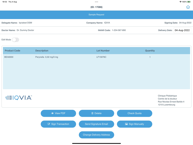Viewport: 193px width, 145px height.
Task: Select description Perynella 0,02 mg/3 mg
Action: [x=47, y=57]
